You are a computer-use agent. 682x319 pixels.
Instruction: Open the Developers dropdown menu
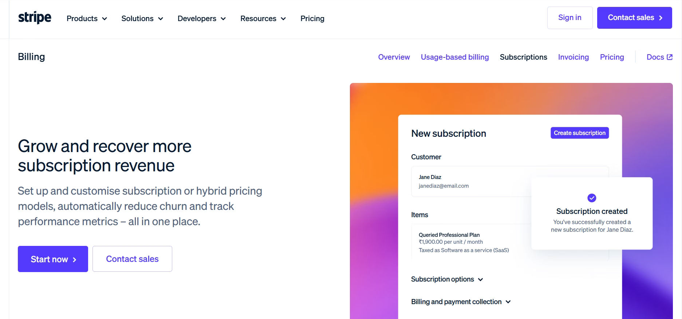pyautogui.click(x=202, y=19)
